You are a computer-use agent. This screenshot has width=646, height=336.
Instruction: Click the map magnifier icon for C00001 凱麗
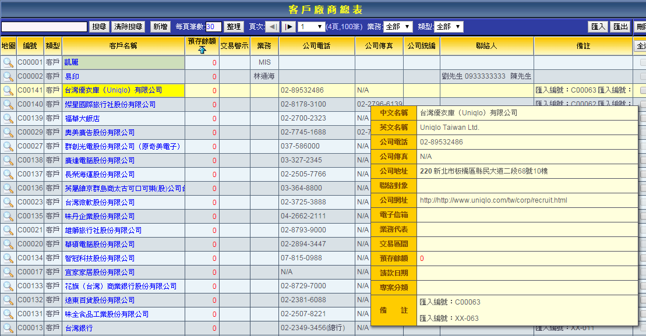[8, 62]
